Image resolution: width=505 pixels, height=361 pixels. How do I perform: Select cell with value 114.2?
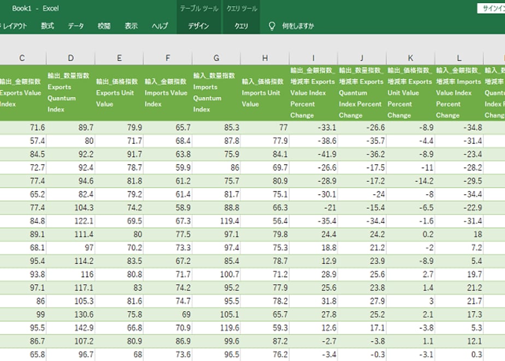point(71,261)
